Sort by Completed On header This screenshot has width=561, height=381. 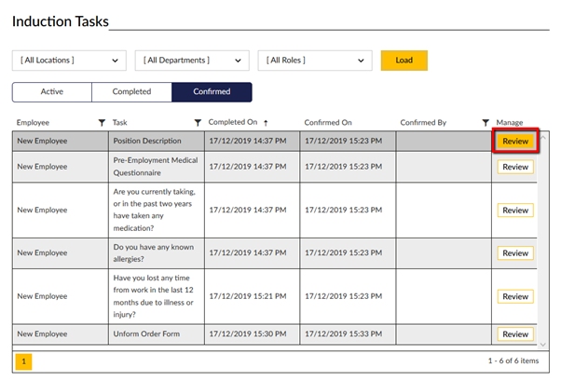point(233,122)
